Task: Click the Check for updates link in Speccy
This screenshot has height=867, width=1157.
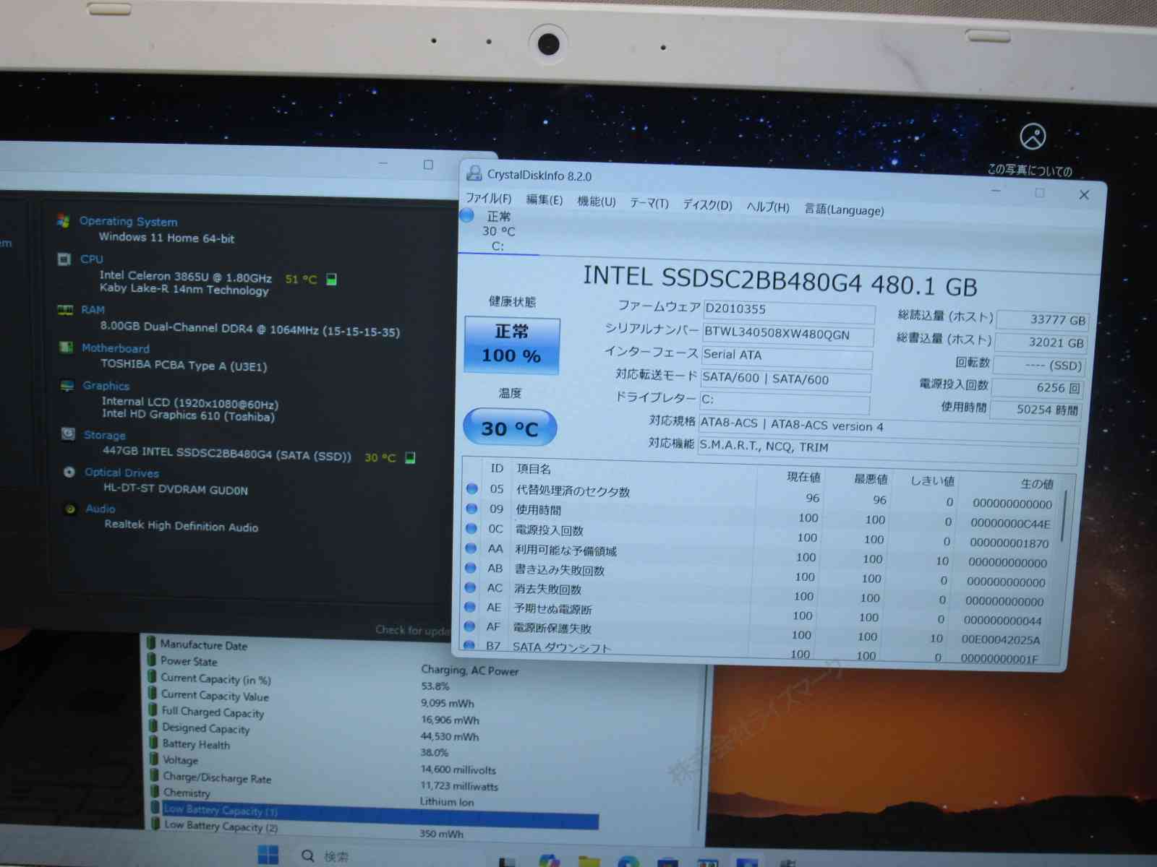Action: [412, 631]
